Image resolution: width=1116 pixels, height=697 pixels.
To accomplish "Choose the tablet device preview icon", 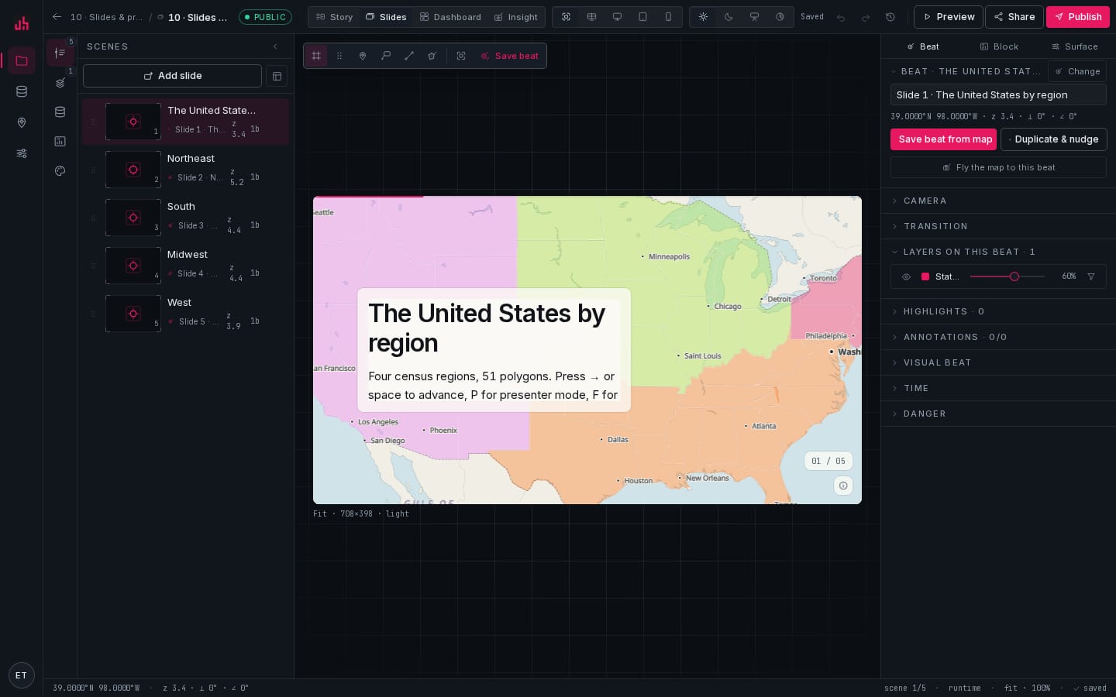I will (x=643, y=17).
